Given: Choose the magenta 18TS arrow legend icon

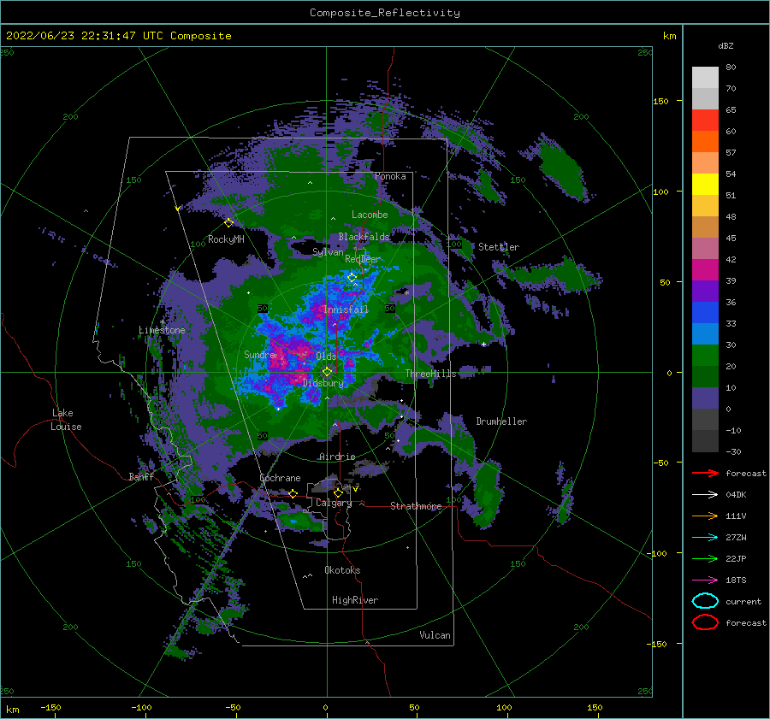Looking at the screenshot, I should [x=705, y=581].
